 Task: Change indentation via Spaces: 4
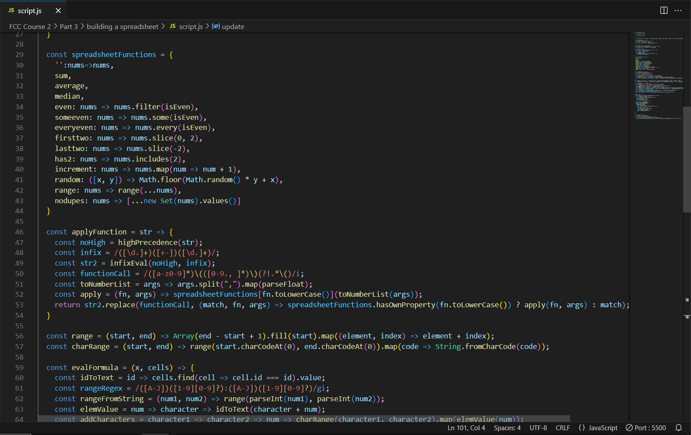tap(507, 428)
